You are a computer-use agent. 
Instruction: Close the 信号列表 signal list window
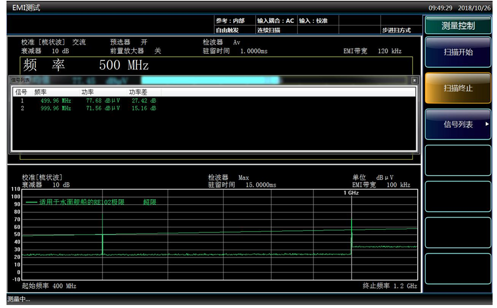click(414, 81)
